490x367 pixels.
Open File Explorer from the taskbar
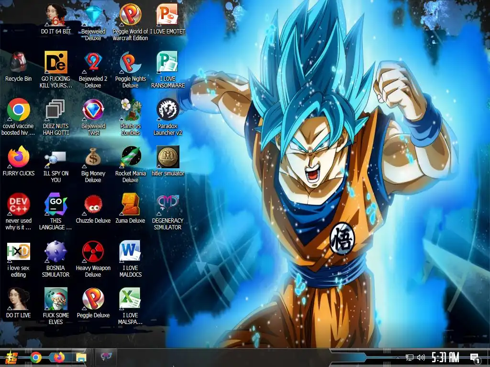[81, 357]
